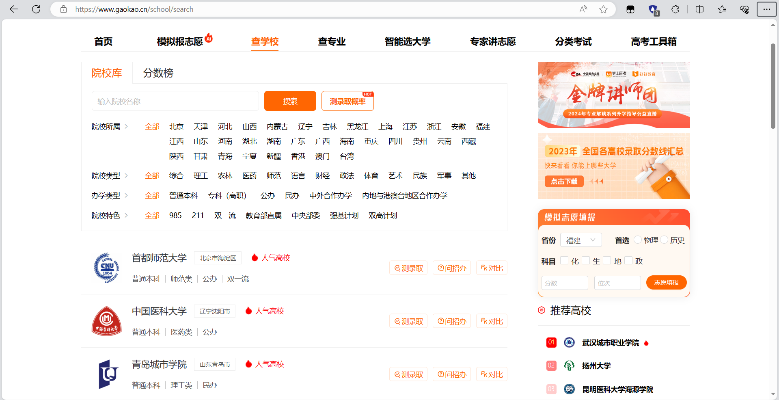The height and width of the screenshot is (400, 779).
Task: Activate the read aloud icon in address bar
Action: 583,9
